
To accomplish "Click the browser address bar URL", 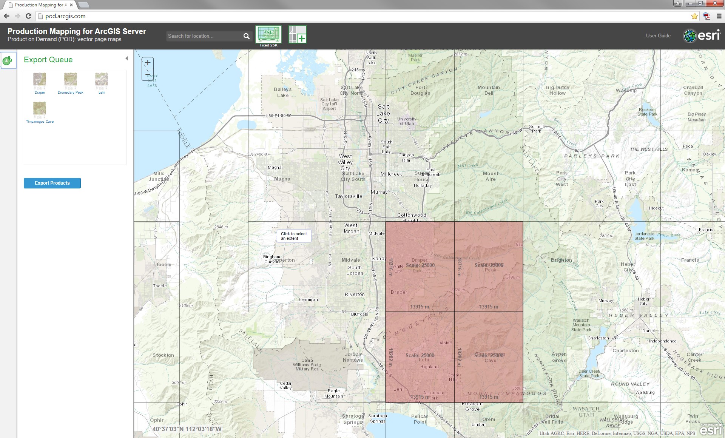I will [x=65, y=16].
